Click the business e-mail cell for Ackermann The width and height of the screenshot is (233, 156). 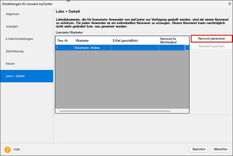point(134,48)
